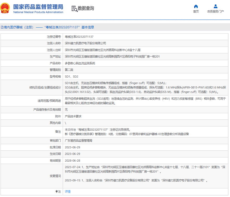Select approving department 广东省药品监督管理局
The height and width of the screenshot is (197, 230).
tap(79, 141)
